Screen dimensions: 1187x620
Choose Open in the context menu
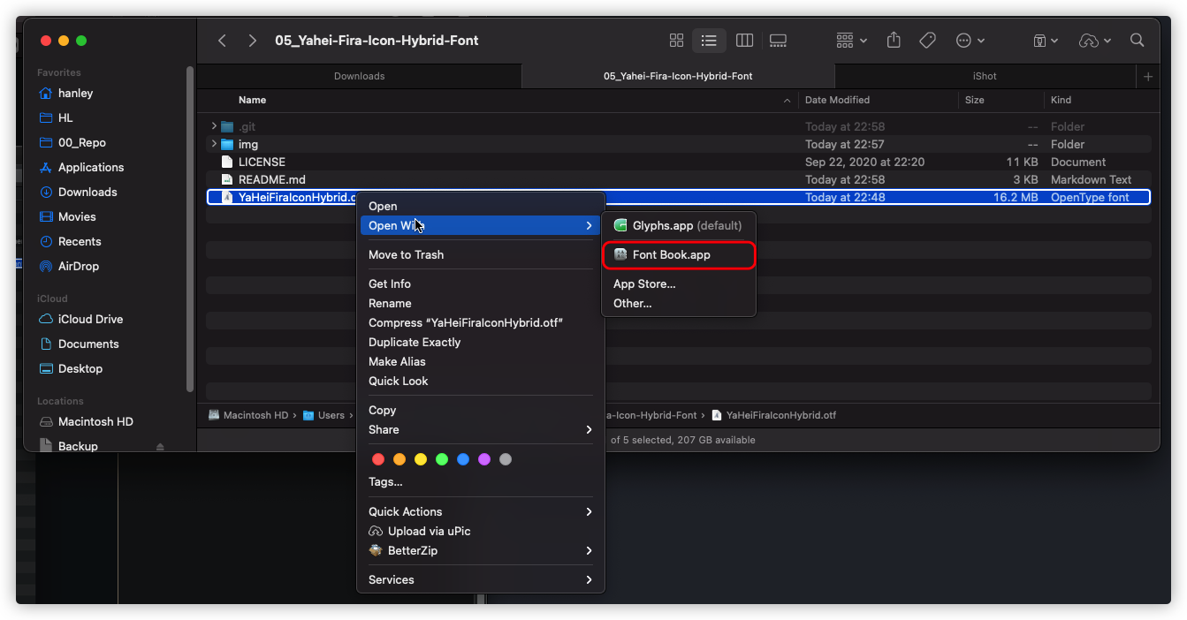[x=481, y=206]
